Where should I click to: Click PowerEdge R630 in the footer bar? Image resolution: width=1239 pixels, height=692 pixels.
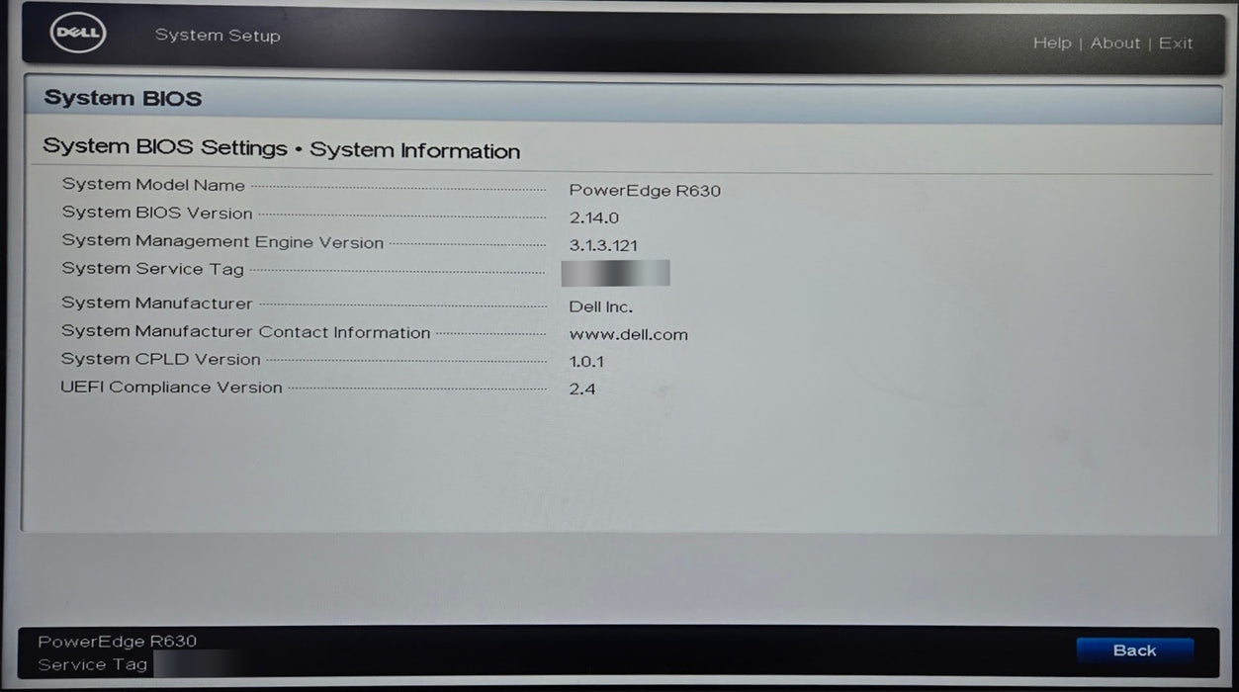pos(118,642)
